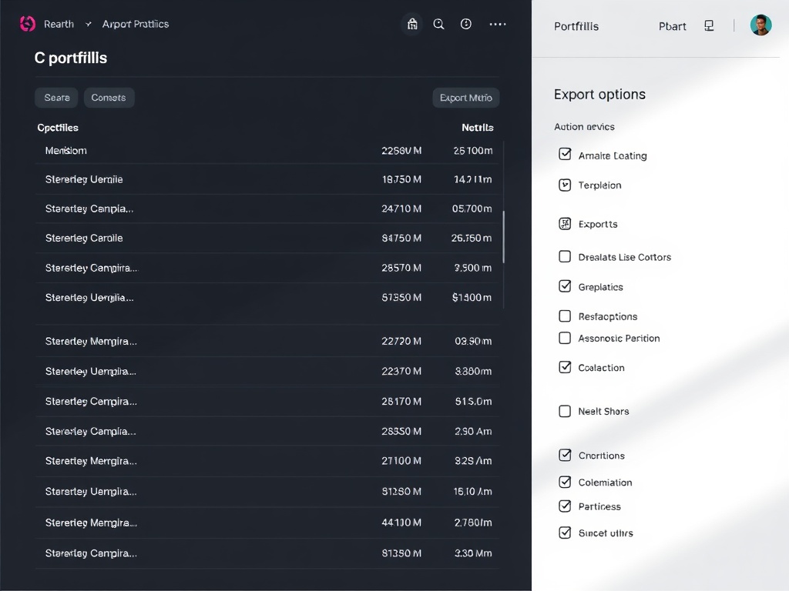This screenshot has width=789, height=591.
Task: Open the building icon in the header
Action: (x=412, y=25)
